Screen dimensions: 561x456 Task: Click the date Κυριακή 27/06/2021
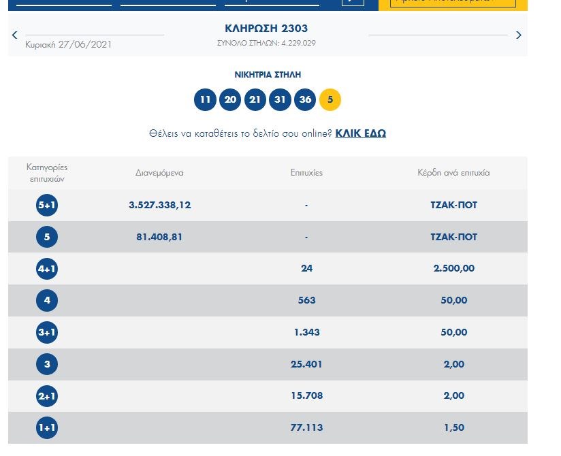[68, 45]
